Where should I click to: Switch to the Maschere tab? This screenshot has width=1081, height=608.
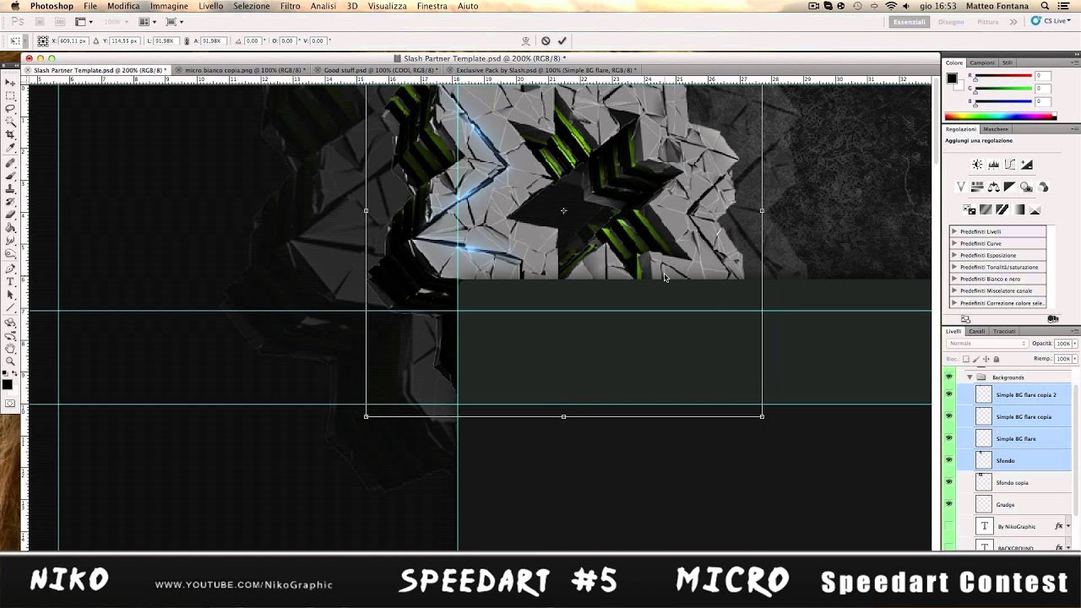(x=996, y=129)
